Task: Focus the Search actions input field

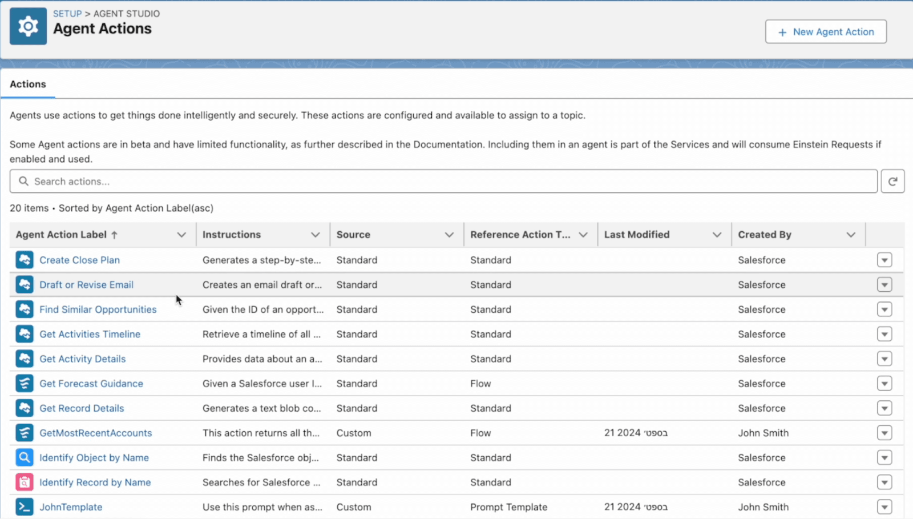Action: click(443, 182)
